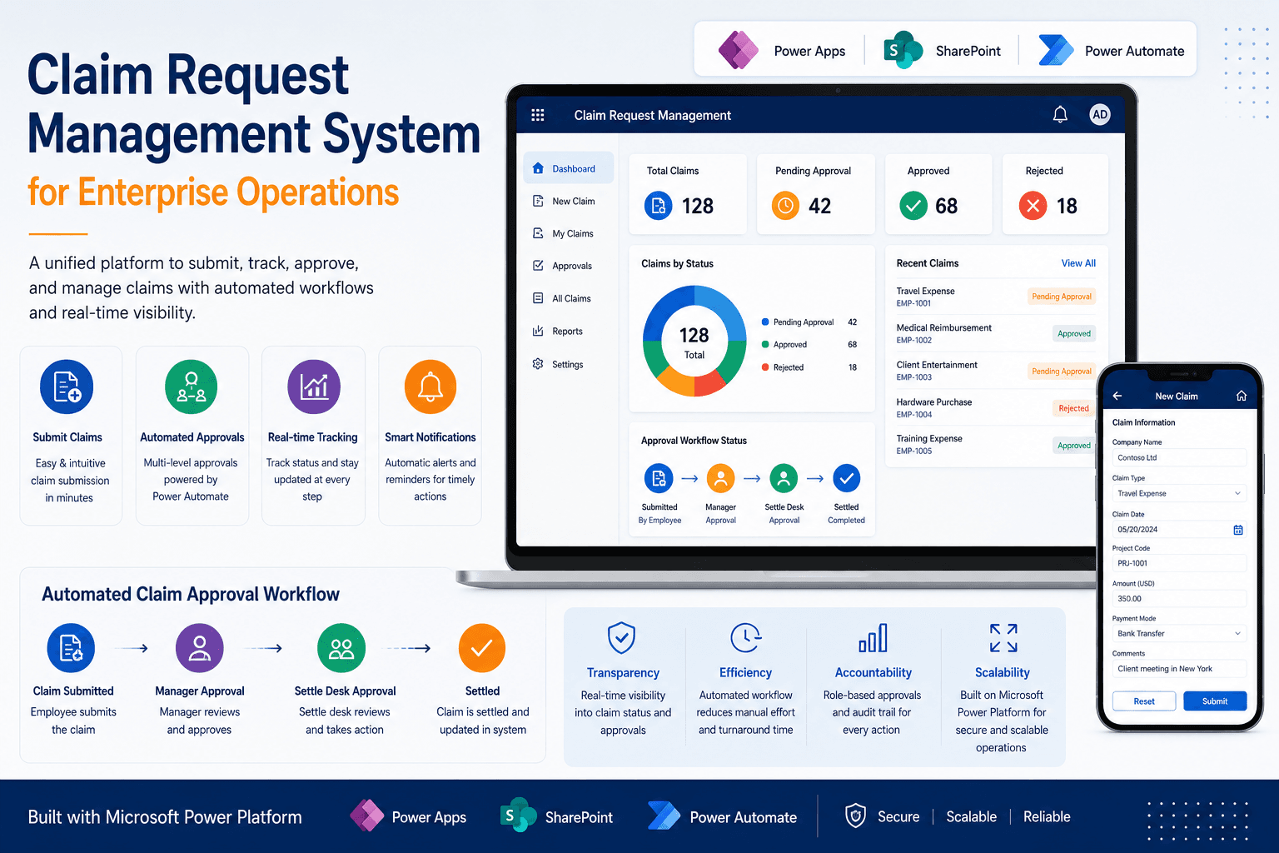This screenshot has height=853, width=1279.
Task: Tap the back arrow on New Claim
Action: (1117, 396)
